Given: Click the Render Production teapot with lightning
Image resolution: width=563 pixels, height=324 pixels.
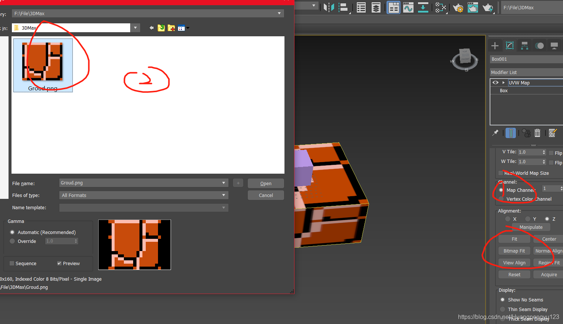Looking at the screenshot, I should tap(488, 7).
